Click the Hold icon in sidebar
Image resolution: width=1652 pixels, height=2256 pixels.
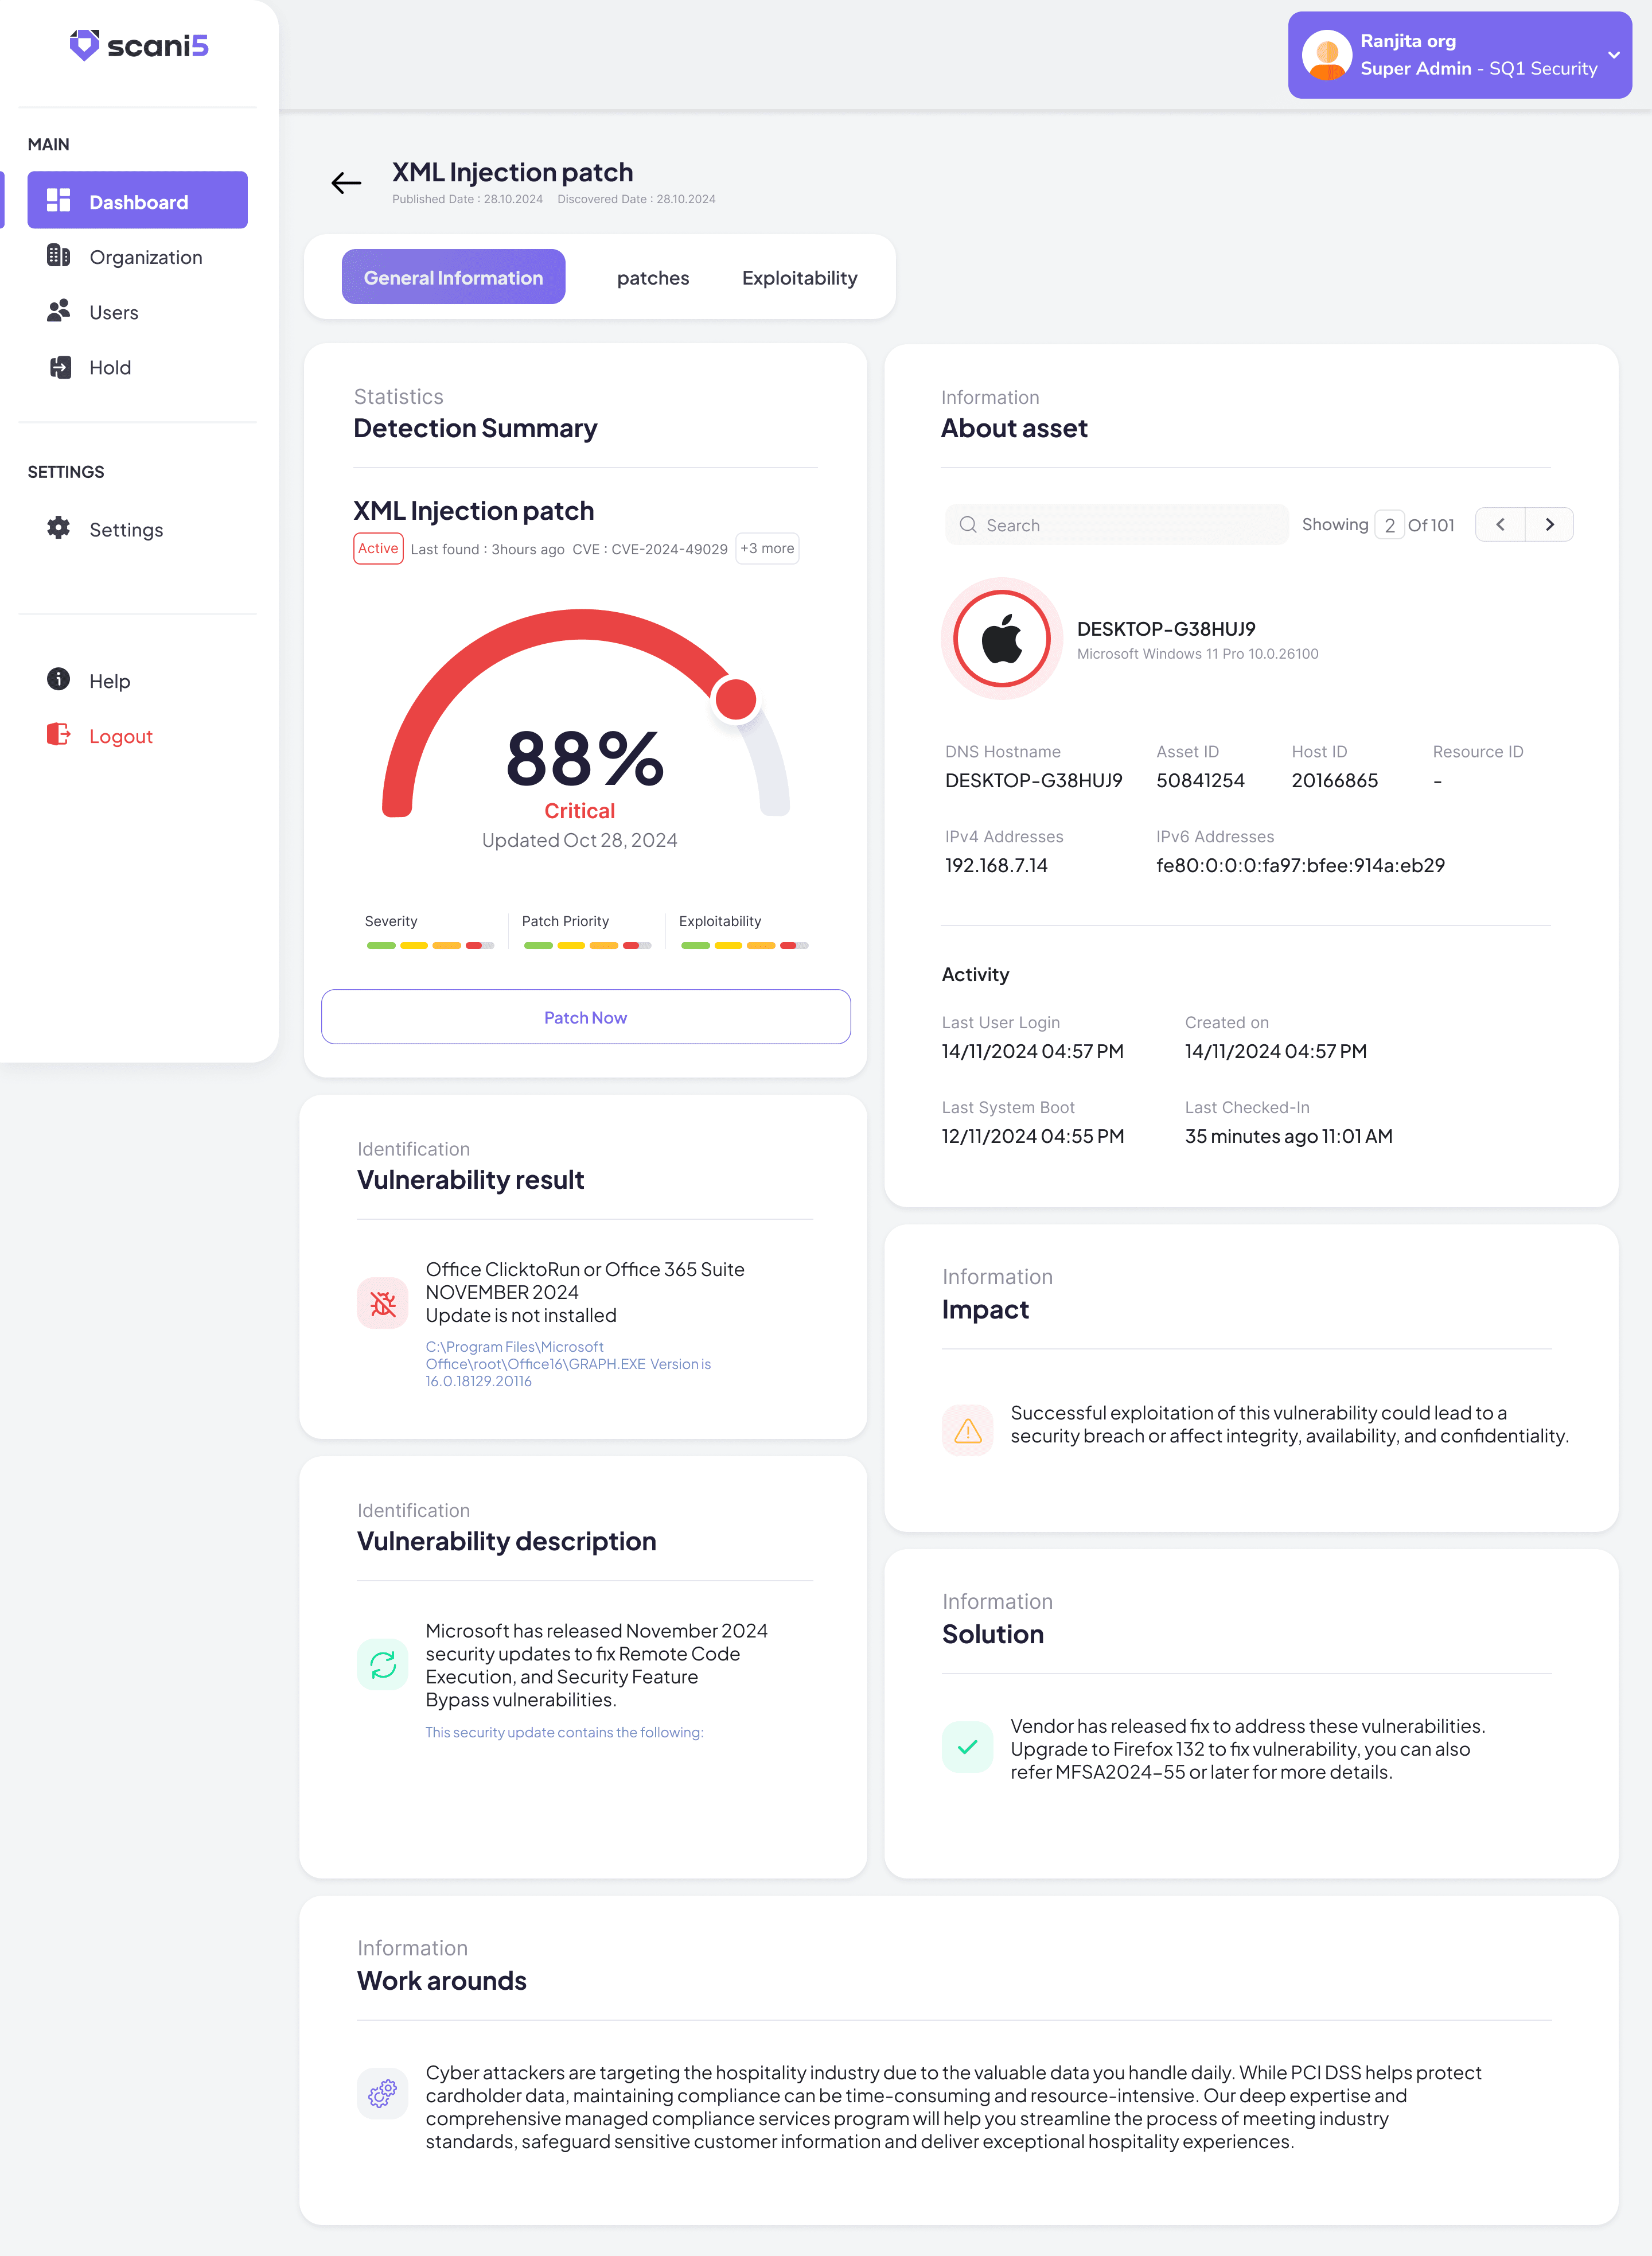[60, 367]
